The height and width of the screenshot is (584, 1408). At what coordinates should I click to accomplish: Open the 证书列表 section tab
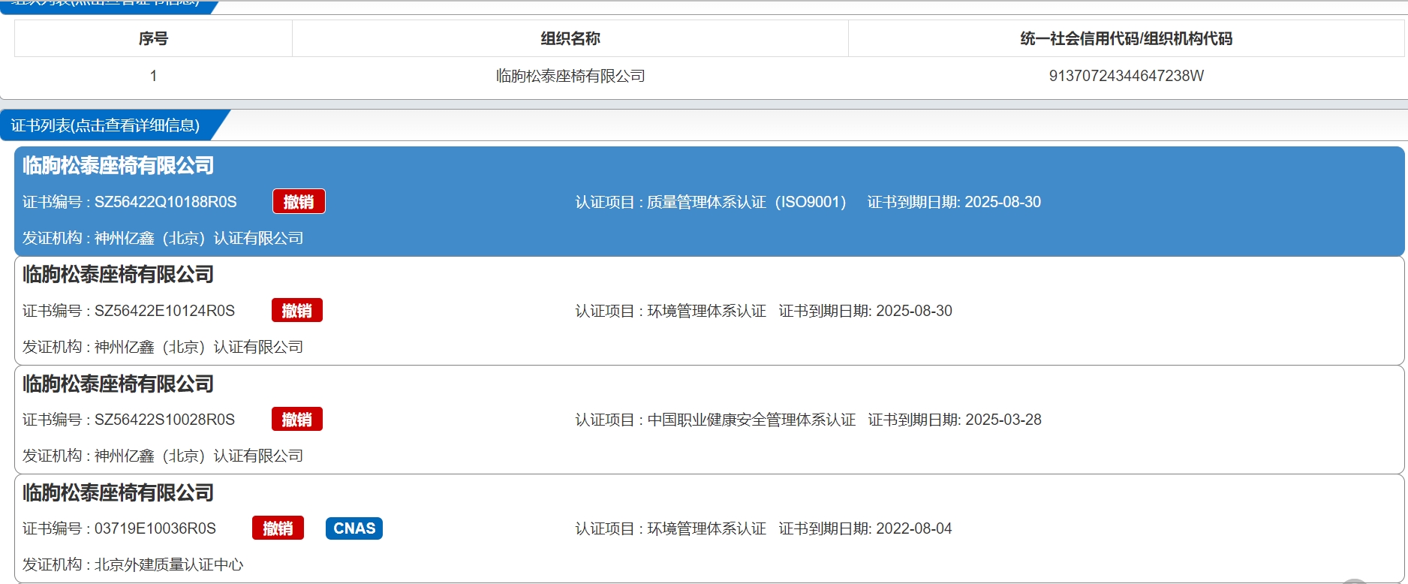tap(106, 125)
